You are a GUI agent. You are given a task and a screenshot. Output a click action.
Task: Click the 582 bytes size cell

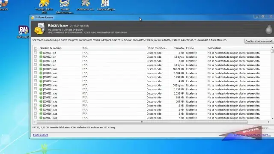point(179,85)
